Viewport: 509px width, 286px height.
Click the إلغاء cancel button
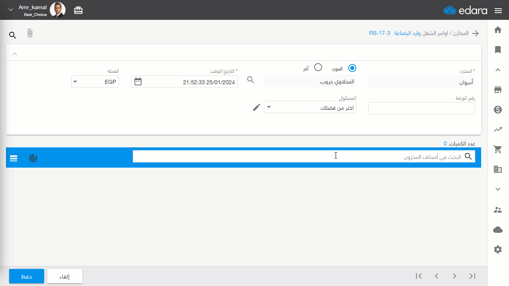pos(65,276)
